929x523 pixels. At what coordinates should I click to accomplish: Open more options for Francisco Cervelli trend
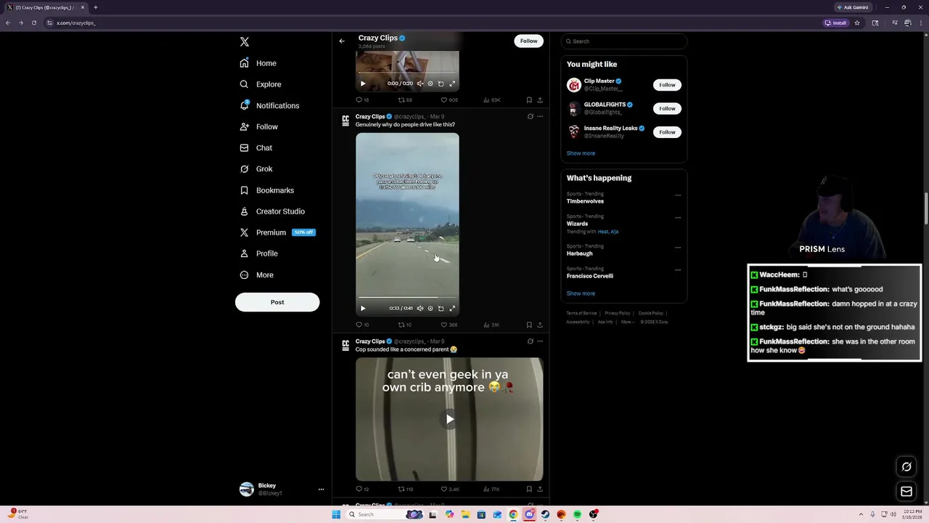(x=678, y=269)
